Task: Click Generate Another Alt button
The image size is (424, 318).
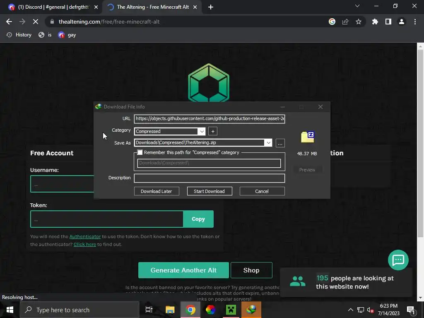Action: pyautogui.click(x=183, y=270)
